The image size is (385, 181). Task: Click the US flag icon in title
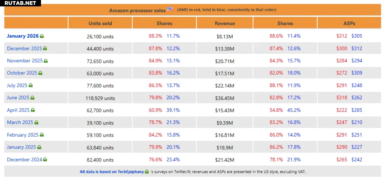tap(170, 9)
